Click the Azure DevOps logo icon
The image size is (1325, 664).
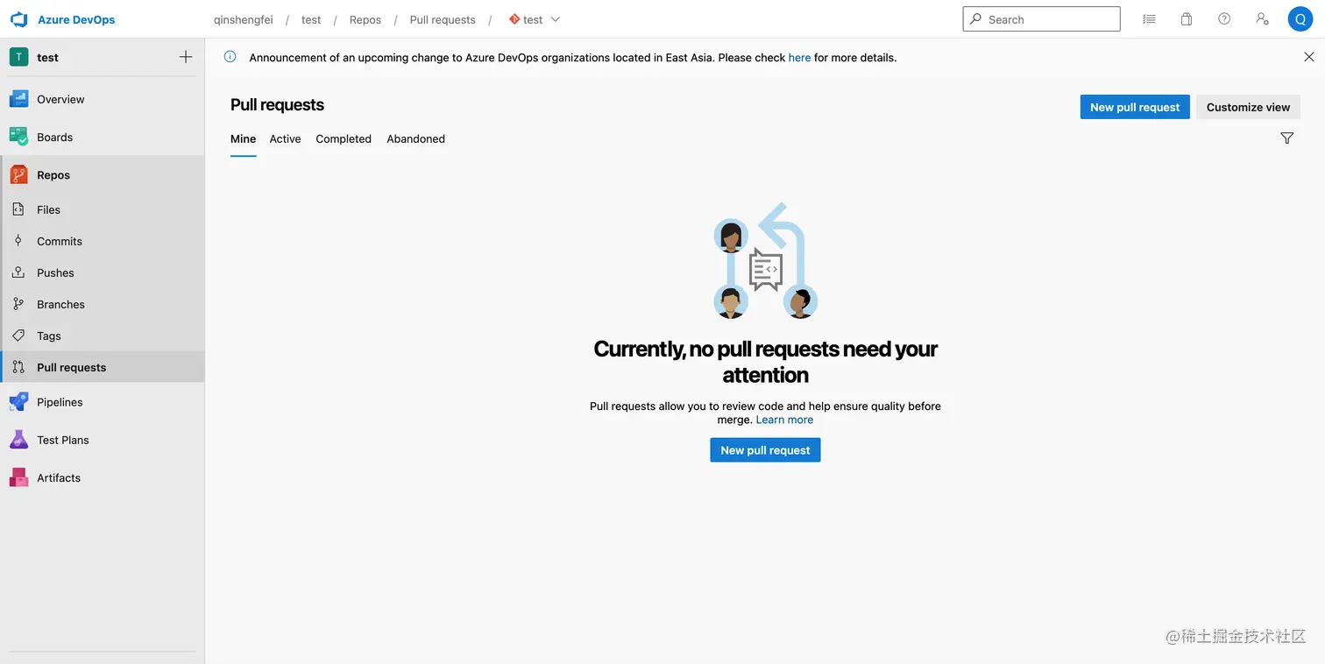pyautogui.click(x=18, y=19)
